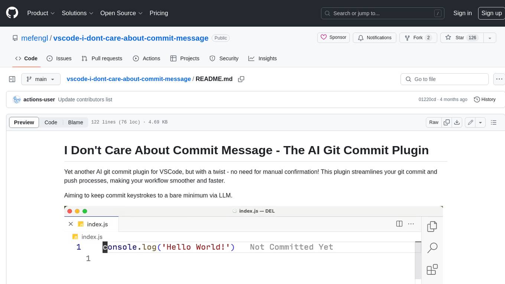Open the Update contributors list commit
The width and height of the screenshot is (505, 284).
tap(85, 100)
